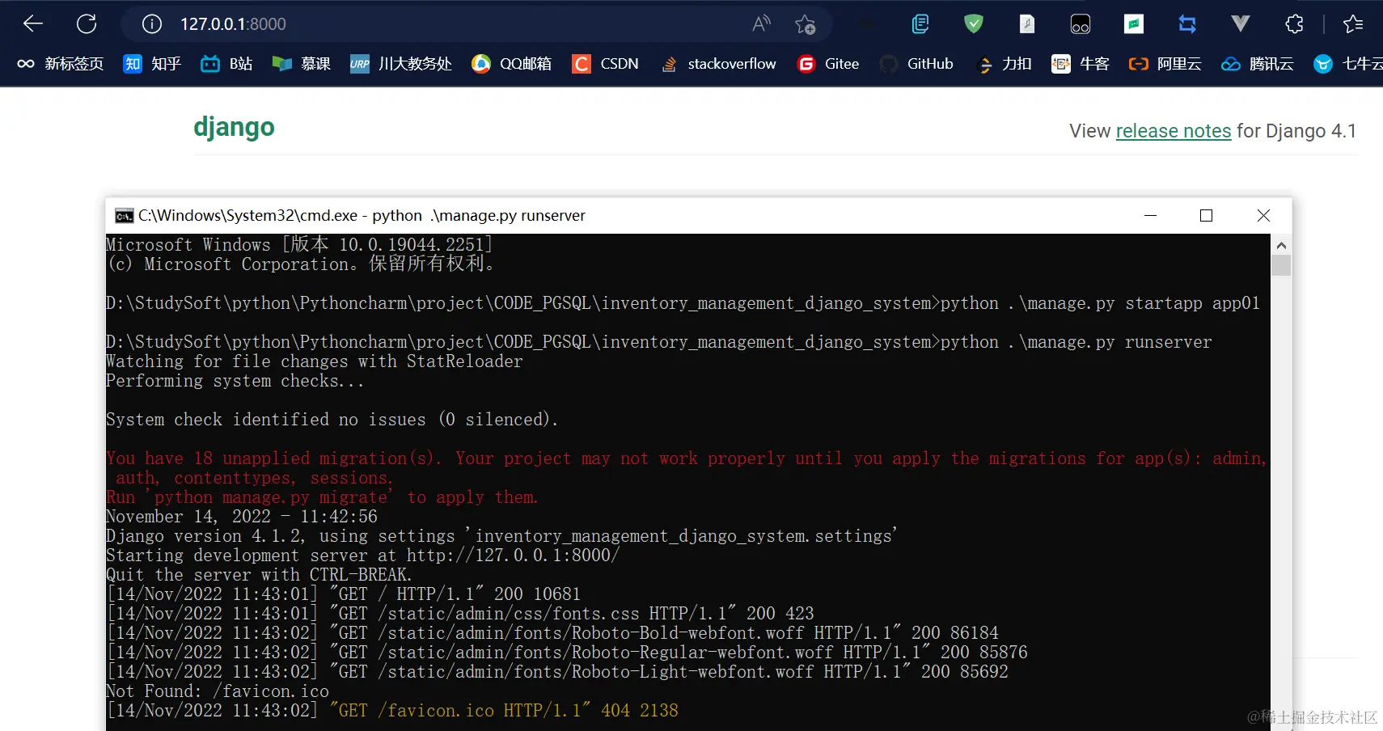
Task: View site information icon in address bar
Action: [x=152, y=24]
